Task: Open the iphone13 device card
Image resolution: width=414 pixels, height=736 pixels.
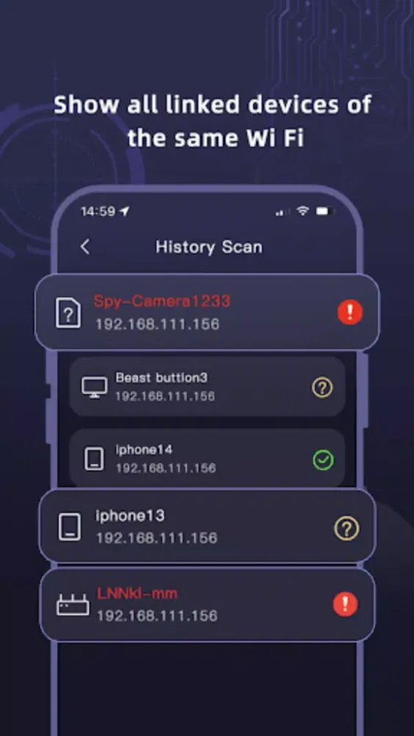Action: pyautogui.click(x=207, y=526)
